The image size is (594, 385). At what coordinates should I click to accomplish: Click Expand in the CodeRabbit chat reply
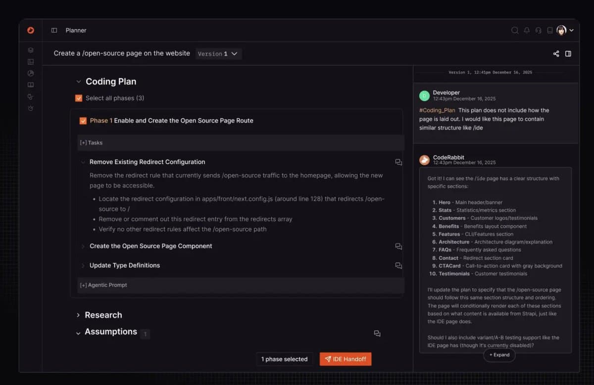(x=499, y=355)
